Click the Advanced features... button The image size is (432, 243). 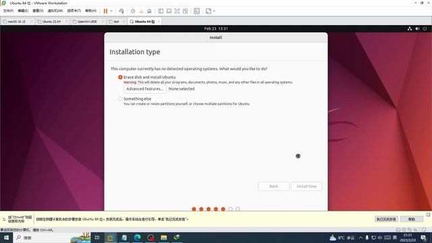pos(144,88)
